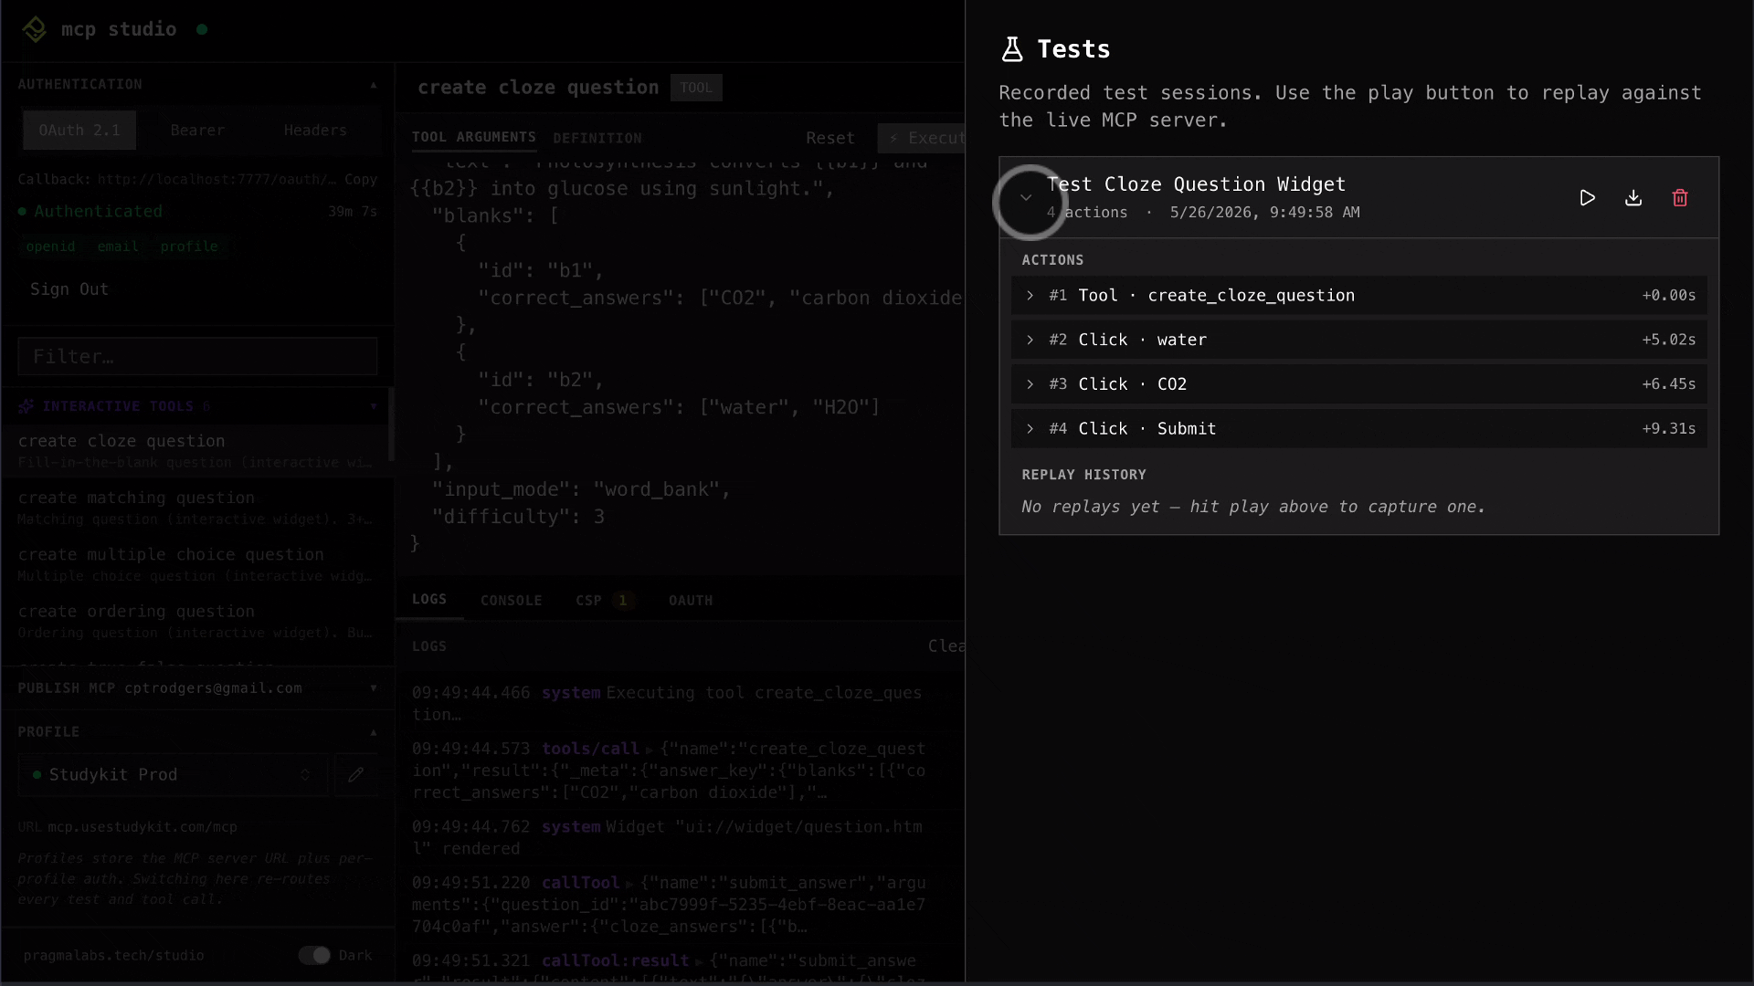1754x986 pixels.
Task: Switch to the Definition tab
Action: tap(597, 139)
